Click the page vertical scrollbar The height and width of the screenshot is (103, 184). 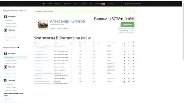click(x=183, y=31)
